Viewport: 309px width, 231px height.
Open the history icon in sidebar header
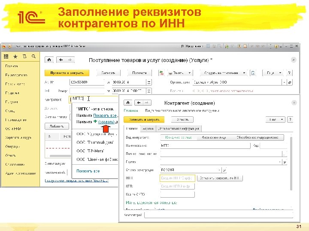point(24,56)
